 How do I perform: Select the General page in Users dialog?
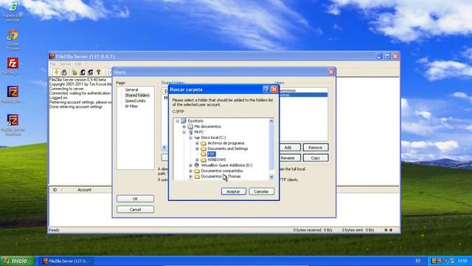click(131, 90)
